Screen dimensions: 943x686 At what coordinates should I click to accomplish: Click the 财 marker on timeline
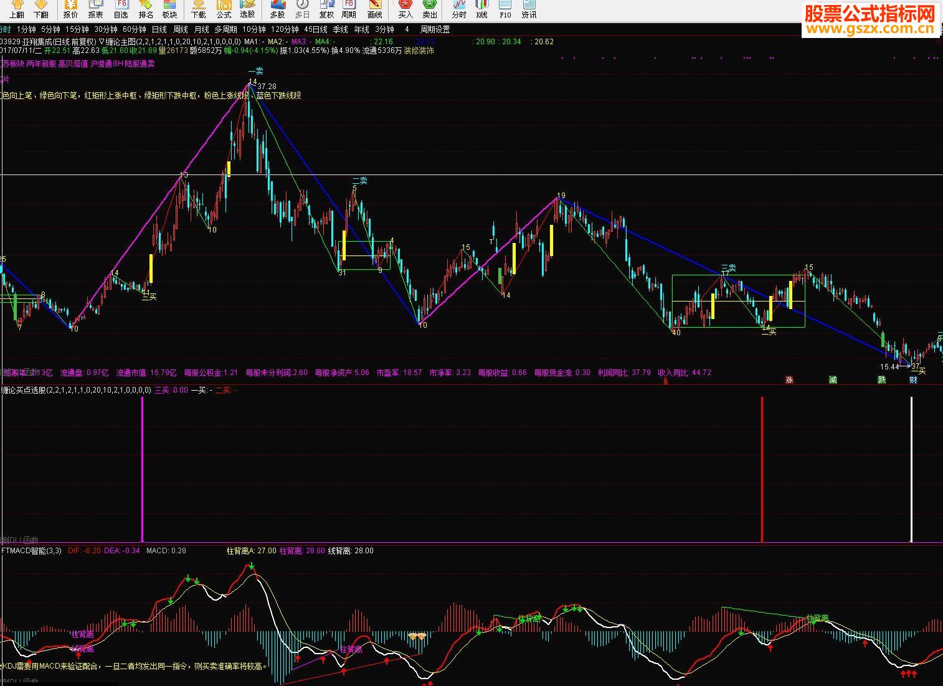tap(913, 379)
